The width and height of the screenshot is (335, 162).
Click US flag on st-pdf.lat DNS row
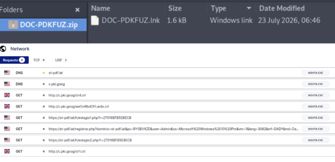click(7, 73)
